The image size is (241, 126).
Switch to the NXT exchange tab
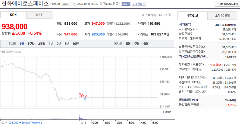point(39,15)
